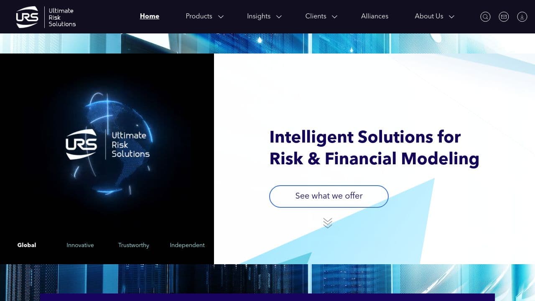Expand the Products dropdown menu
The image size is (535, 301).
click(x=204, y=16)
